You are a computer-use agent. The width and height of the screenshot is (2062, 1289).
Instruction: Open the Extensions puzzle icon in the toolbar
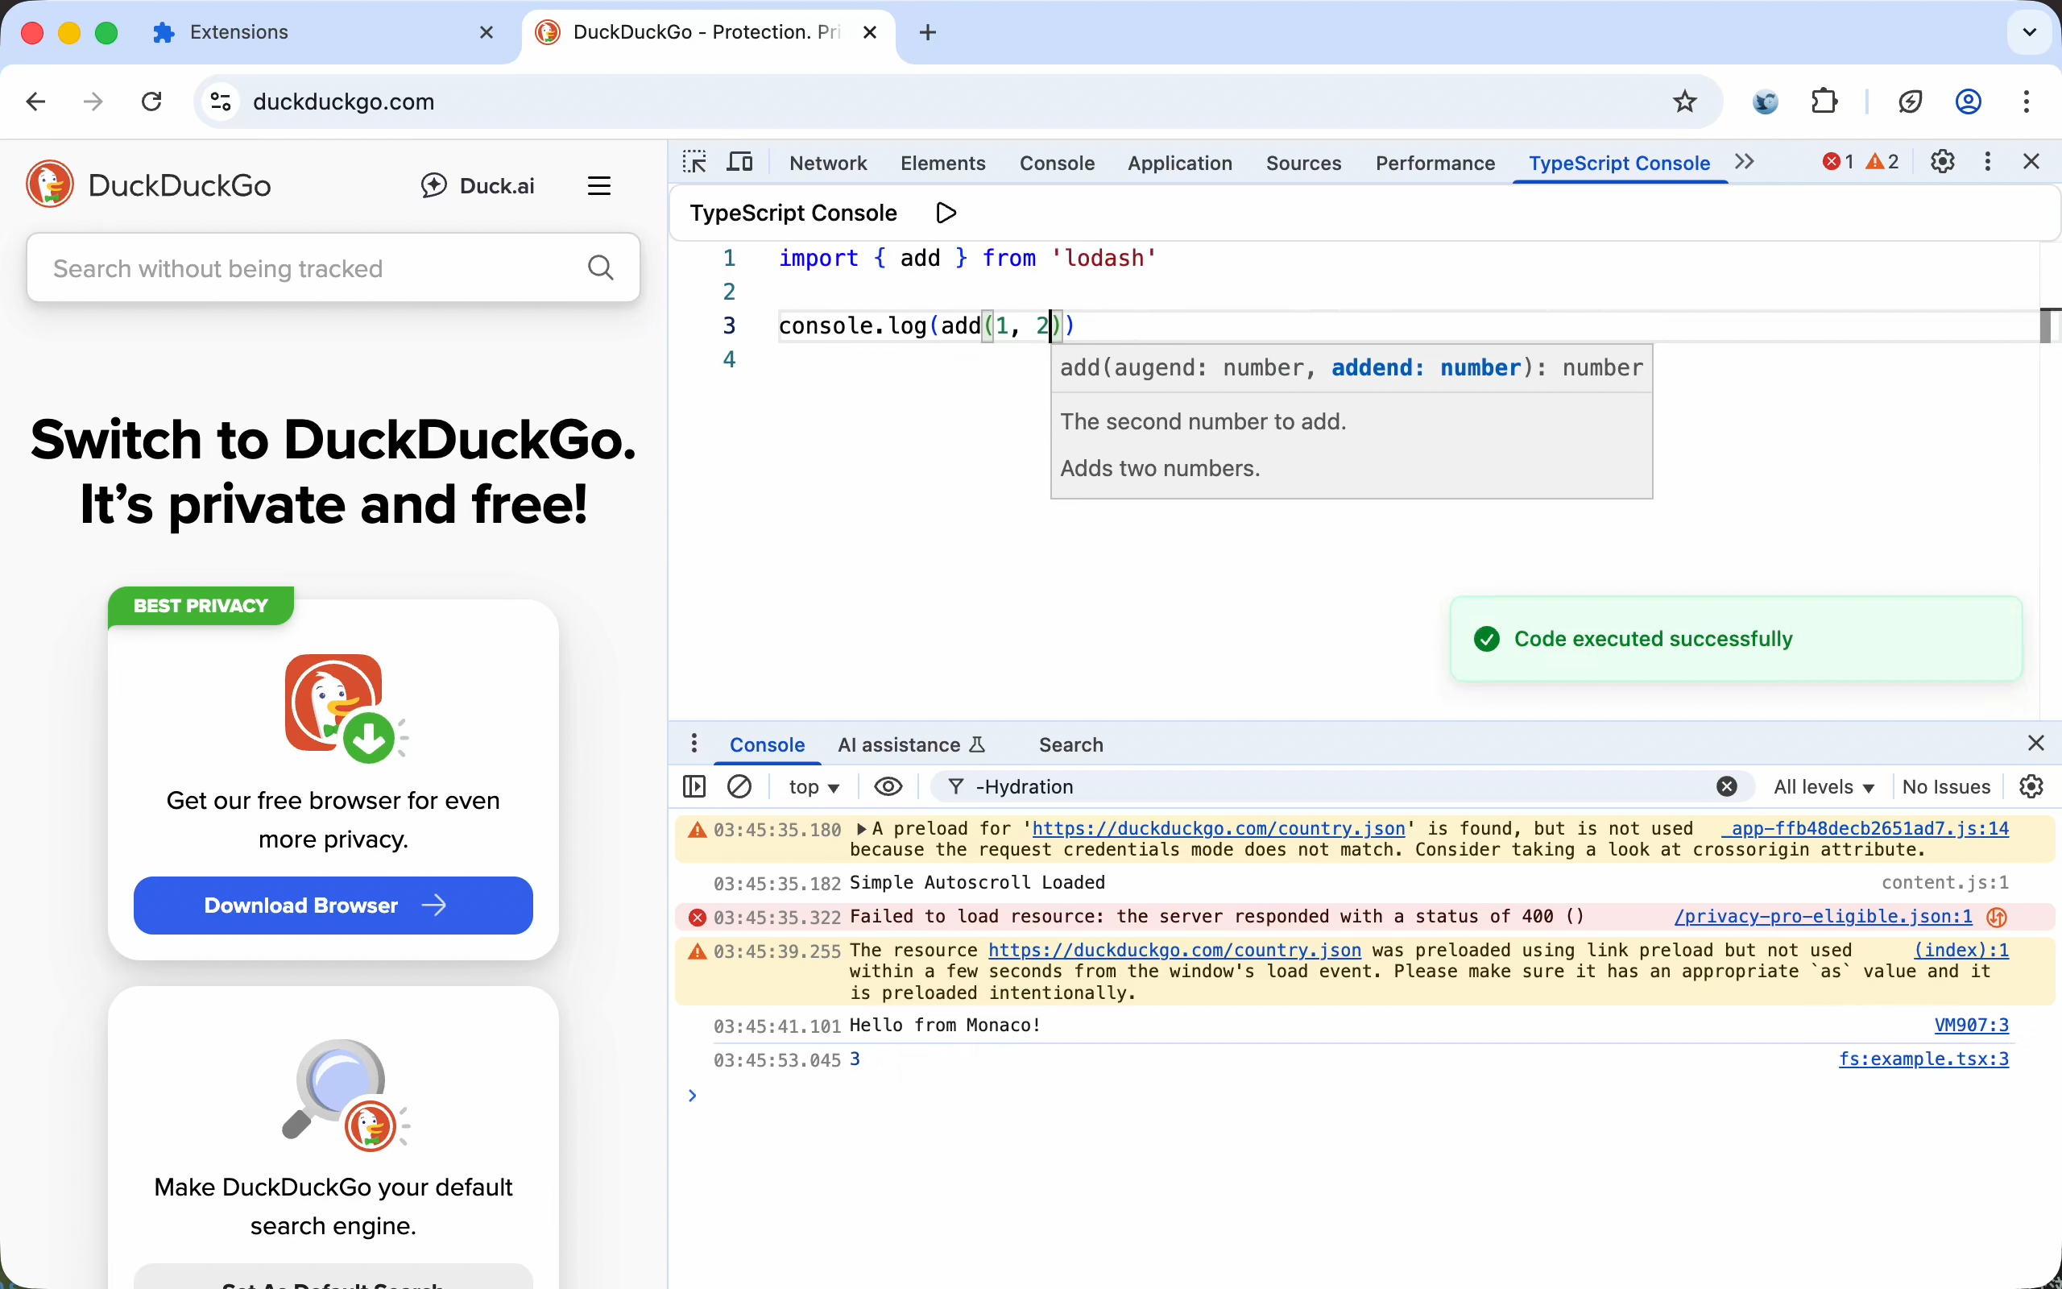[1824, 102]
